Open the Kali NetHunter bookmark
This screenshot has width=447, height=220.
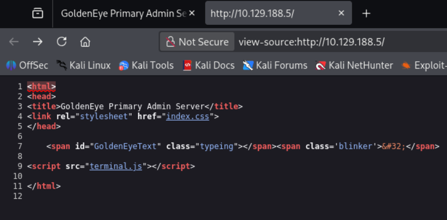[x=355, y=65]
